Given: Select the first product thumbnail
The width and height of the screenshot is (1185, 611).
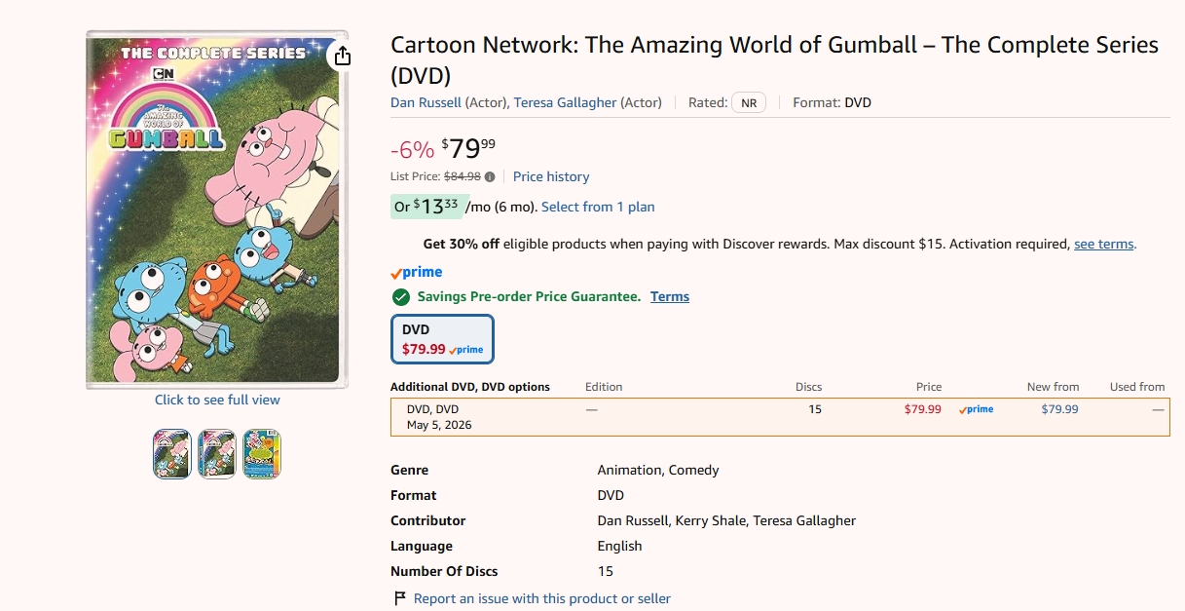Looking at the screenshot, I should point(172,454).
